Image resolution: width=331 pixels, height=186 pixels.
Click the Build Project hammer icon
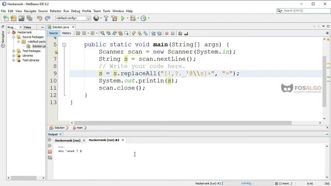click(106, 19)
